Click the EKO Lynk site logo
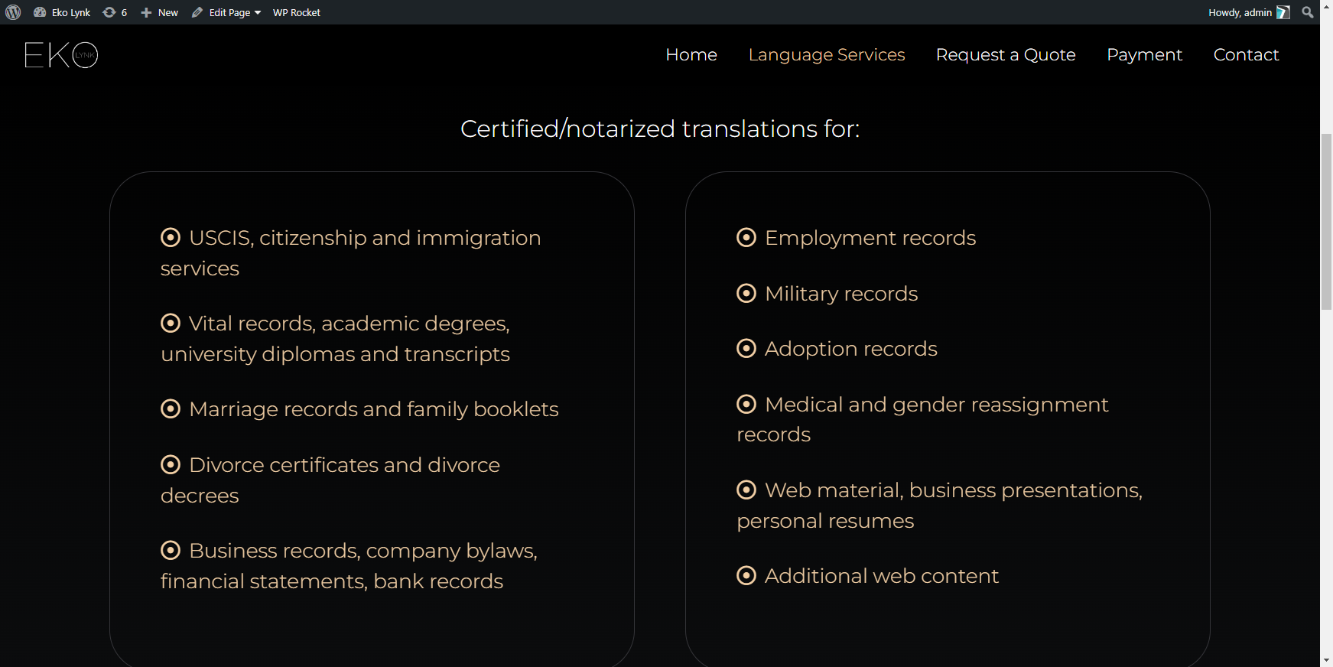This screenshot has height=667, width=1333. click(x=61, y=55)
